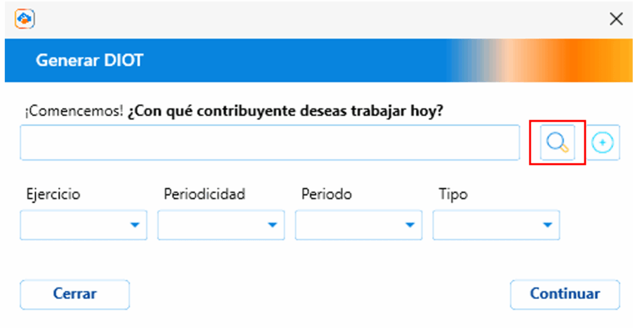Click the Ejercicio field label
633x328 pixels.
[x=53, y=194]
